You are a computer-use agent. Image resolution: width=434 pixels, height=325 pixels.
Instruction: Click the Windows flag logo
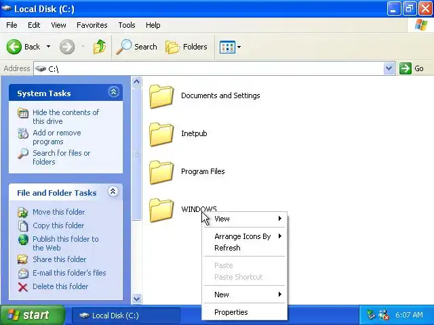(x=421, y=25)
